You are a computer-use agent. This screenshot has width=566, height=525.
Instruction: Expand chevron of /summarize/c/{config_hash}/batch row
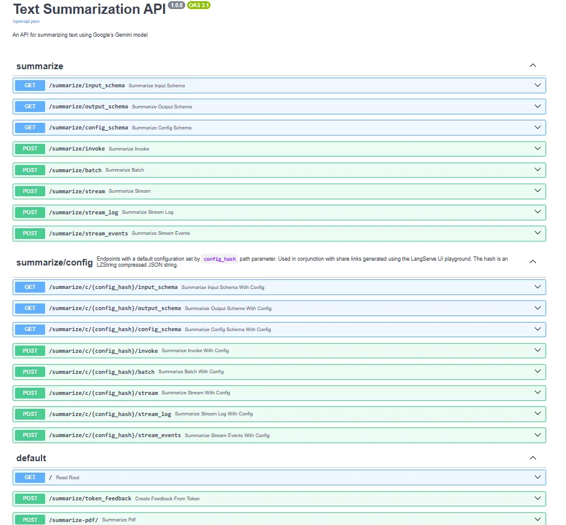point(538,371)
